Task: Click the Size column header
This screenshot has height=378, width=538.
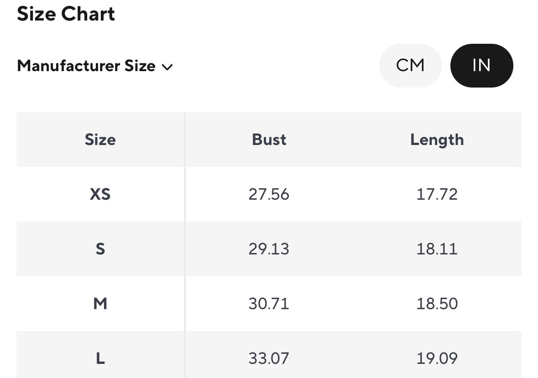Action: click(100, 140)
